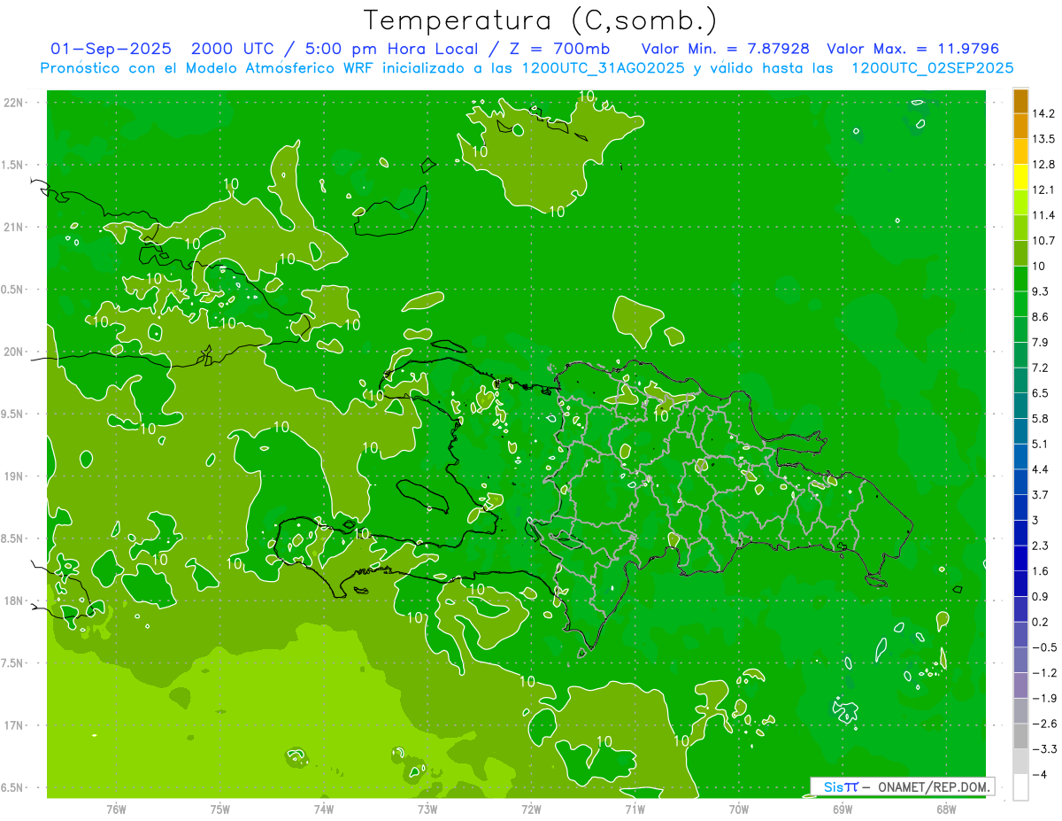The height and width of the screenshot is (821, 1062).
Task: Click the '2000 UTC' time text
Action: pos(233,49)
